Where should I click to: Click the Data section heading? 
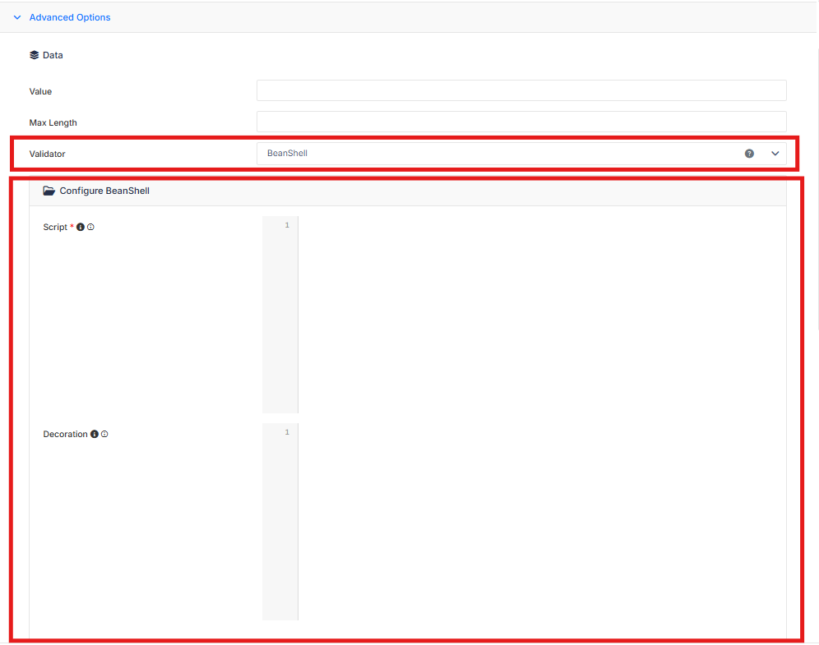(x=53, y=55)
